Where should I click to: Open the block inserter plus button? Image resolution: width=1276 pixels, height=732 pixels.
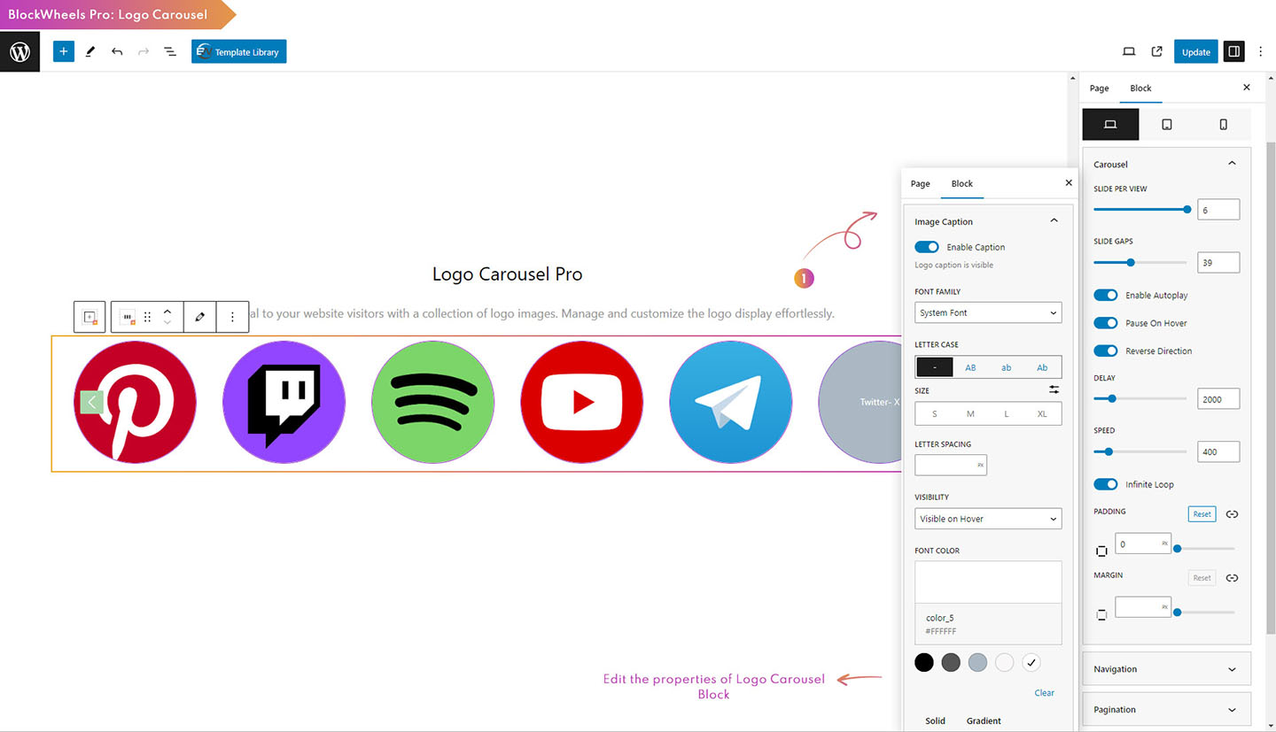(x=63, y=51)
